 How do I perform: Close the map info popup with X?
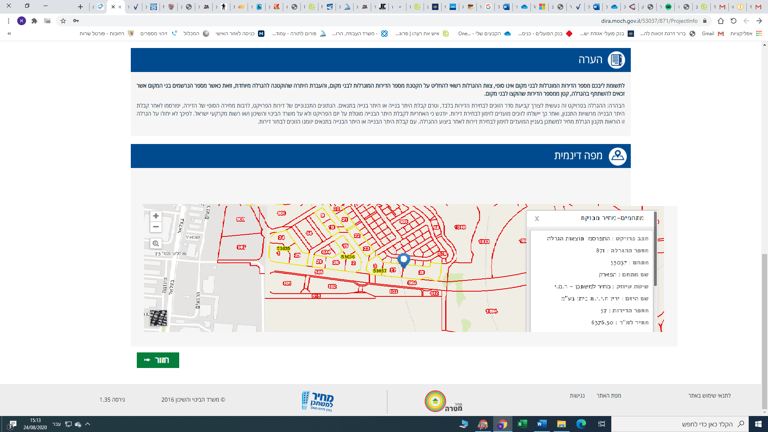[x=537, y=218]
